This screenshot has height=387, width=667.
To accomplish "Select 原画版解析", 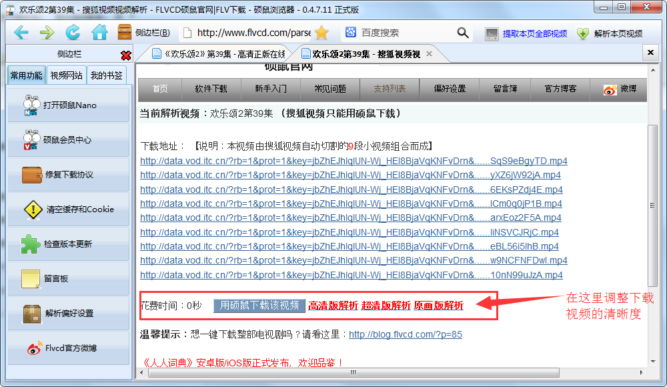I will (439, 306).
